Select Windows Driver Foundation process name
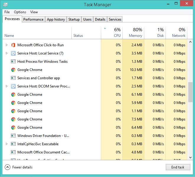 43,136
